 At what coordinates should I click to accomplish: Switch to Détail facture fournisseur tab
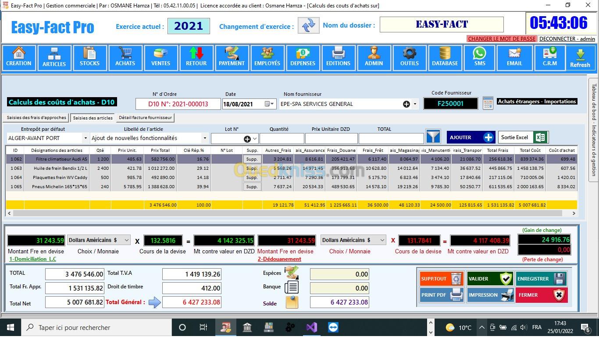pos(145,118)
